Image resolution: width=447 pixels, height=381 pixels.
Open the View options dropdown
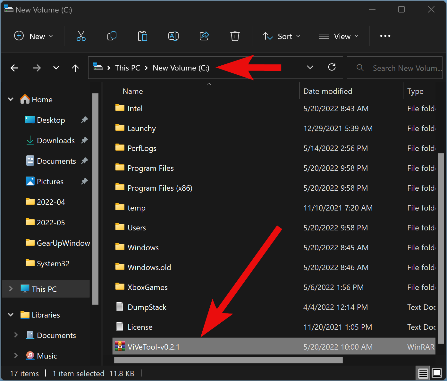point(339,36)
